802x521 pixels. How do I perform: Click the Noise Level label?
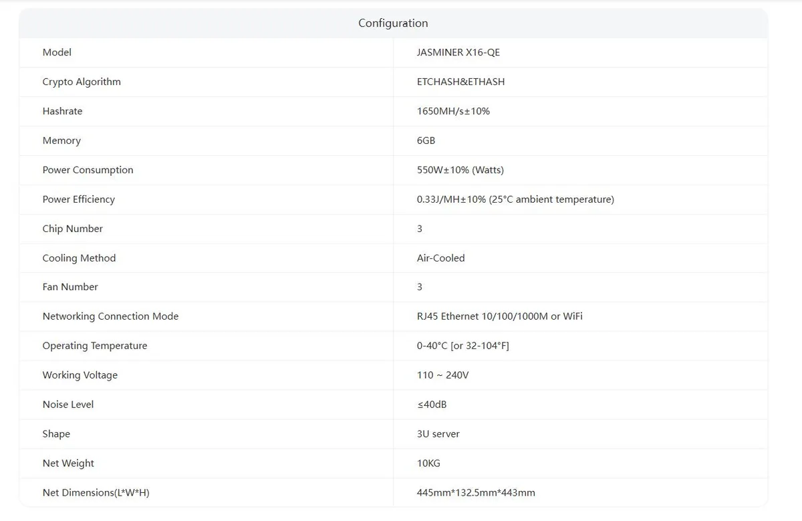coord(68,405)
